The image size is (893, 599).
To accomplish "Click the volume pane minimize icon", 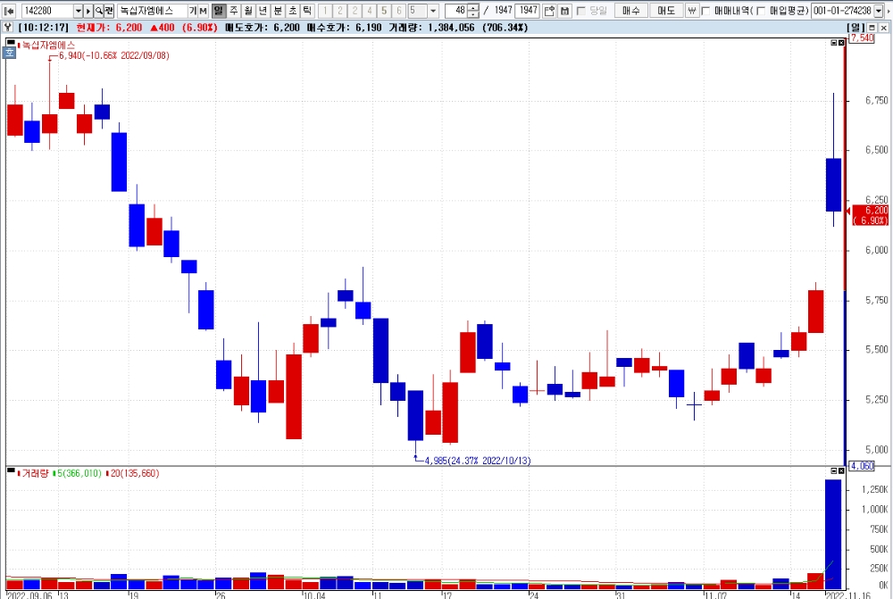I will point(834,470).
